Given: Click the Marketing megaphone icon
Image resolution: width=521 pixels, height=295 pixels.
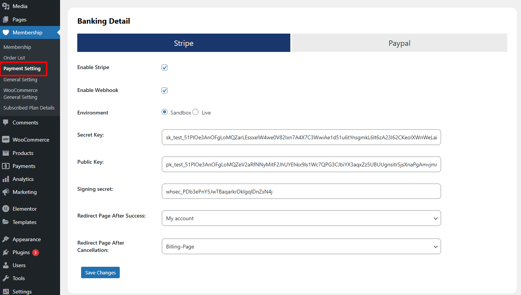Looking at the screenshot, I should click(6, 192).
